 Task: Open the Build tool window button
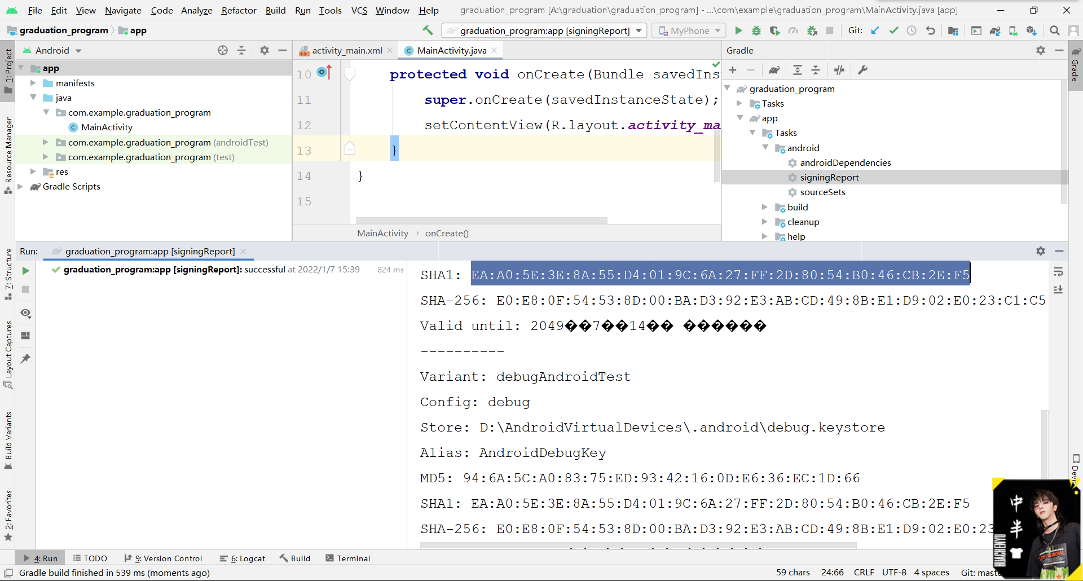click(x=295, y=558)
